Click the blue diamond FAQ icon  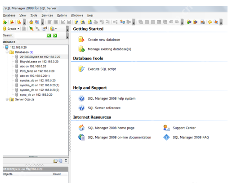point(166,137)
